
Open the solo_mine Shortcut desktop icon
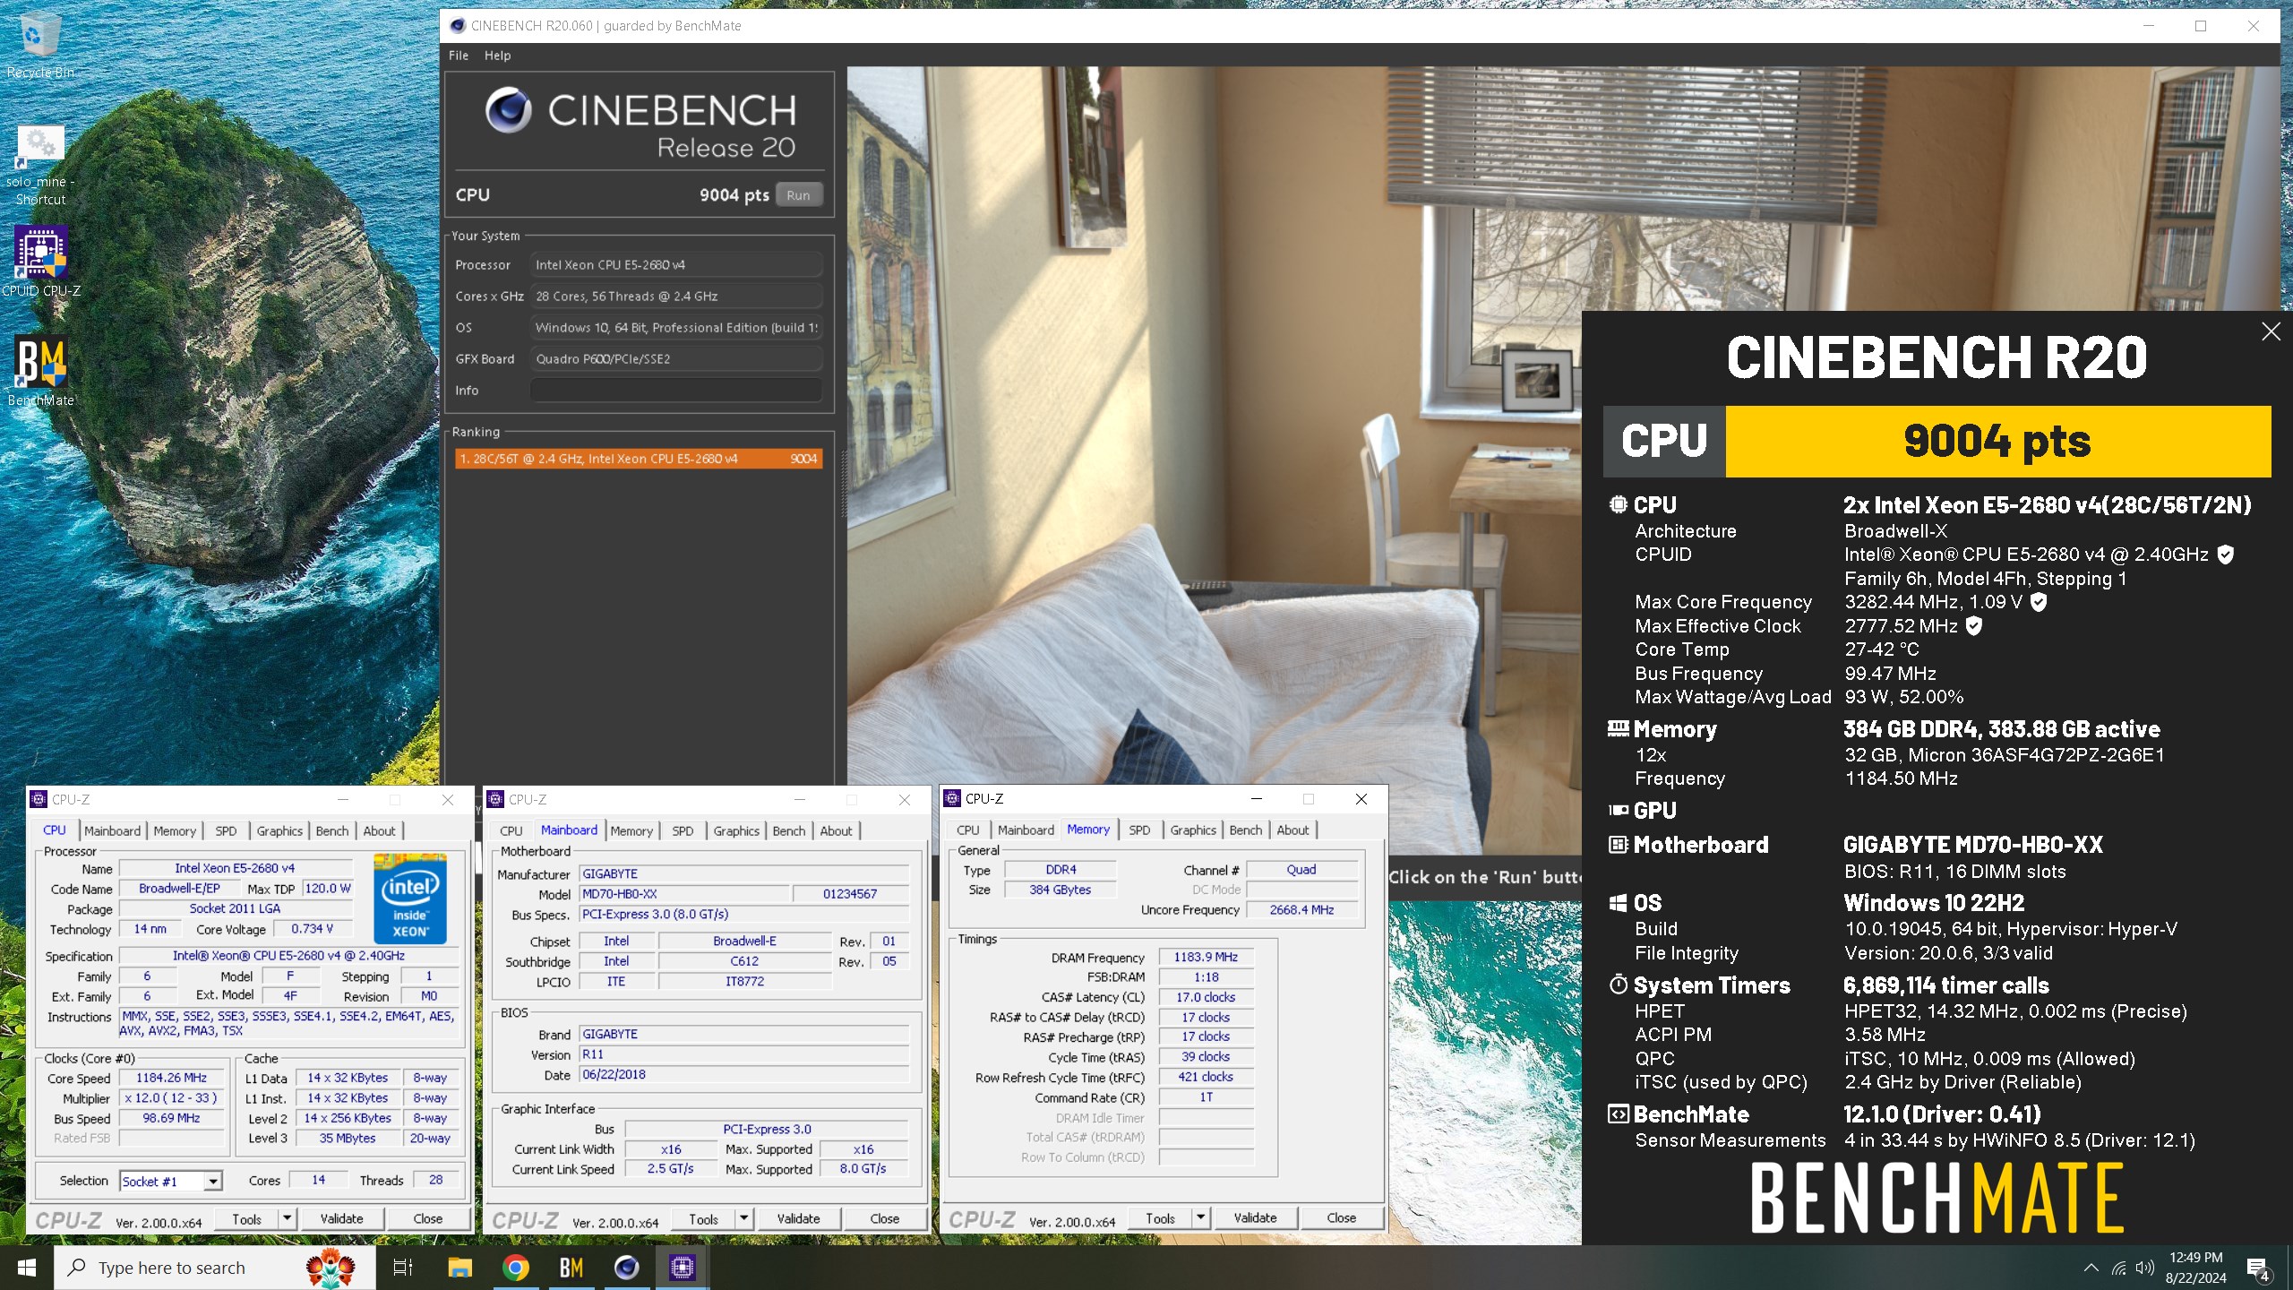(x=39, y=166)
